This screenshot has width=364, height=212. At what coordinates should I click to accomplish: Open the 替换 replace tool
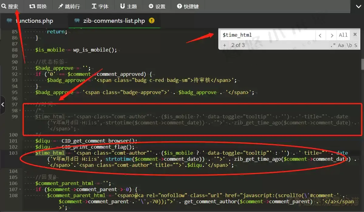click(x=38, y=6)
